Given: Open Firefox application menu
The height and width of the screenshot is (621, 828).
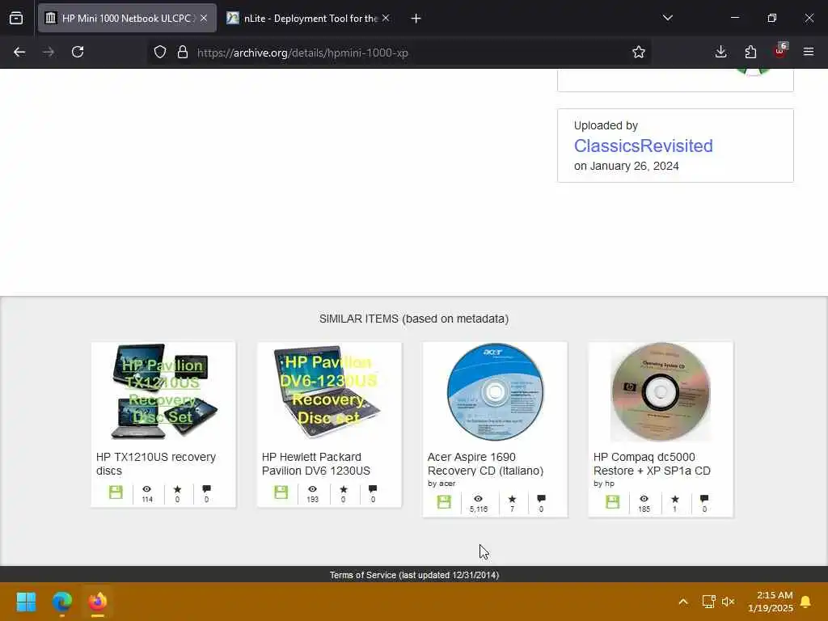Looking at the screenshot, I should (809, 52).
